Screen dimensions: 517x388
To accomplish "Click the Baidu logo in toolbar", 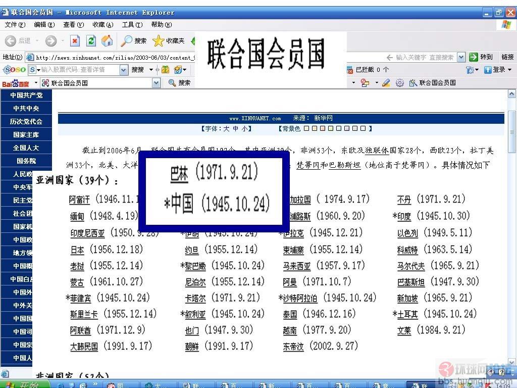I will [x=16, y=83].
